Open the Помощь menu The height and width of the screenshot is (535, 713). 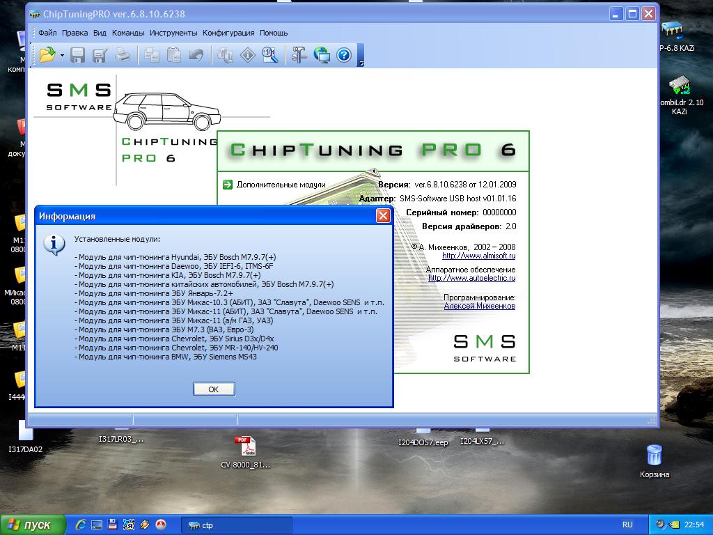pos(274,33)
